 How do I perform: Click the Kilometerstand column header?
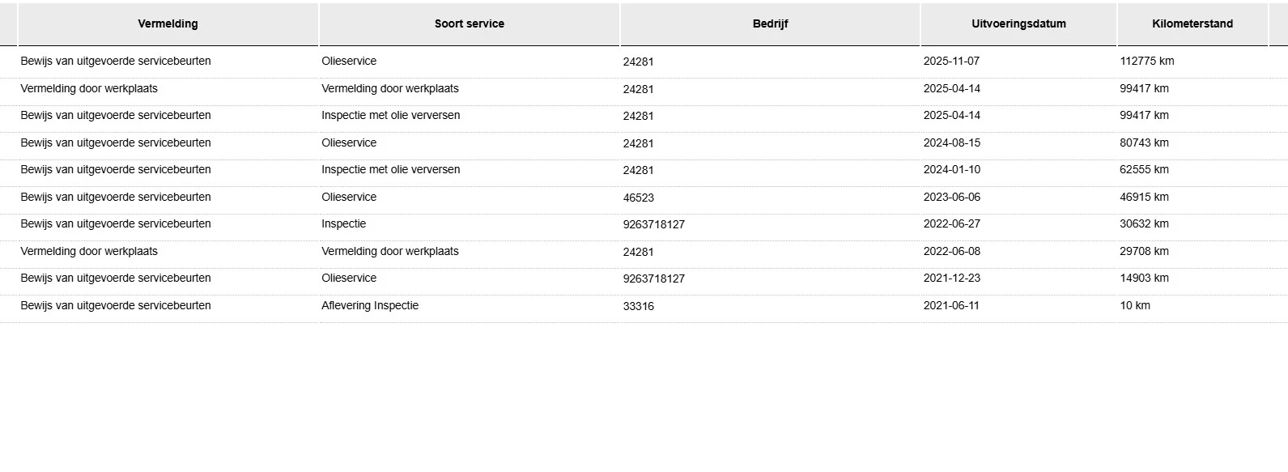1192,24
